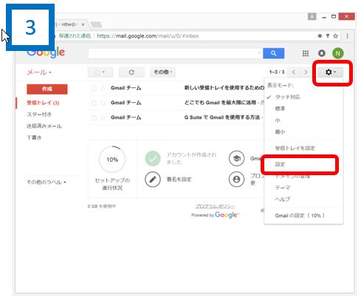Image resolution: width=361 pixels, height=303 pixels.
Task: Open the Chrome three-dot menu
Action: (347, 36)
